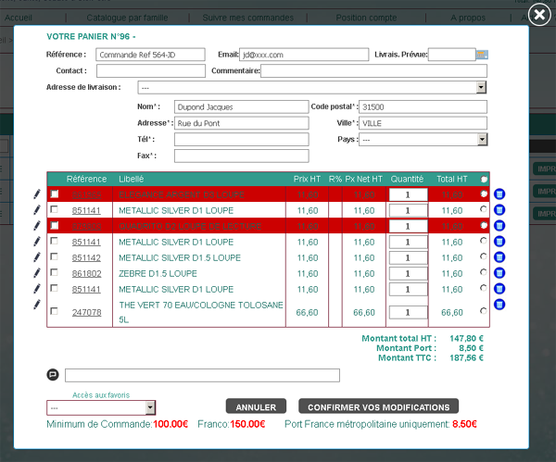
Task: Click the ANNULER button
Action: coord(256,407)
